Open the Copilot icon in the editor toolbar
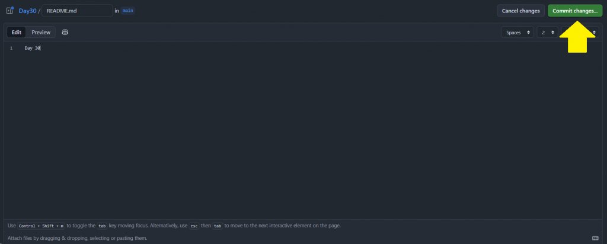607x244 pixels. click(65, 32)
